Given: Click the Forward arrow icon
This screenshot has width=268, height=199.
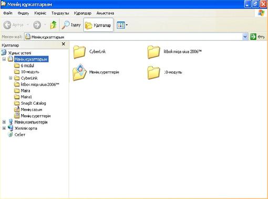Looking at the screenshot, I should point(37,25).
